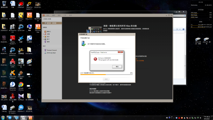Click the help icon in the background Explorer window

183,29
